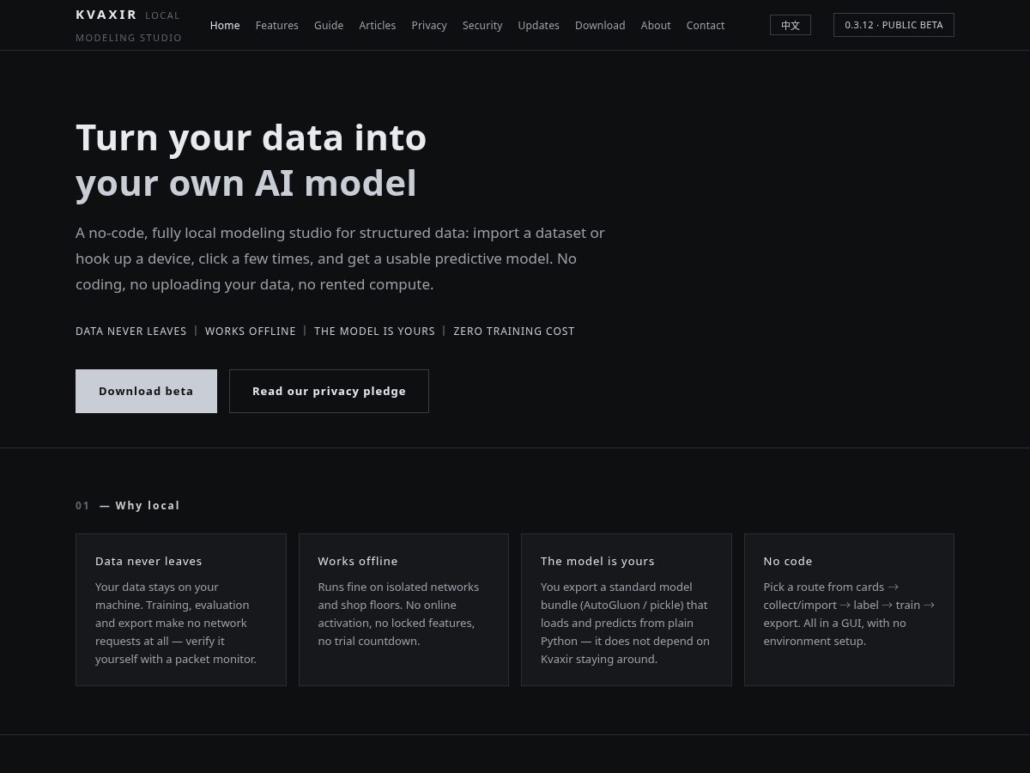
Task: Click the DATA NEVER LEAVES tagline
Action: (x=131, y=331)
